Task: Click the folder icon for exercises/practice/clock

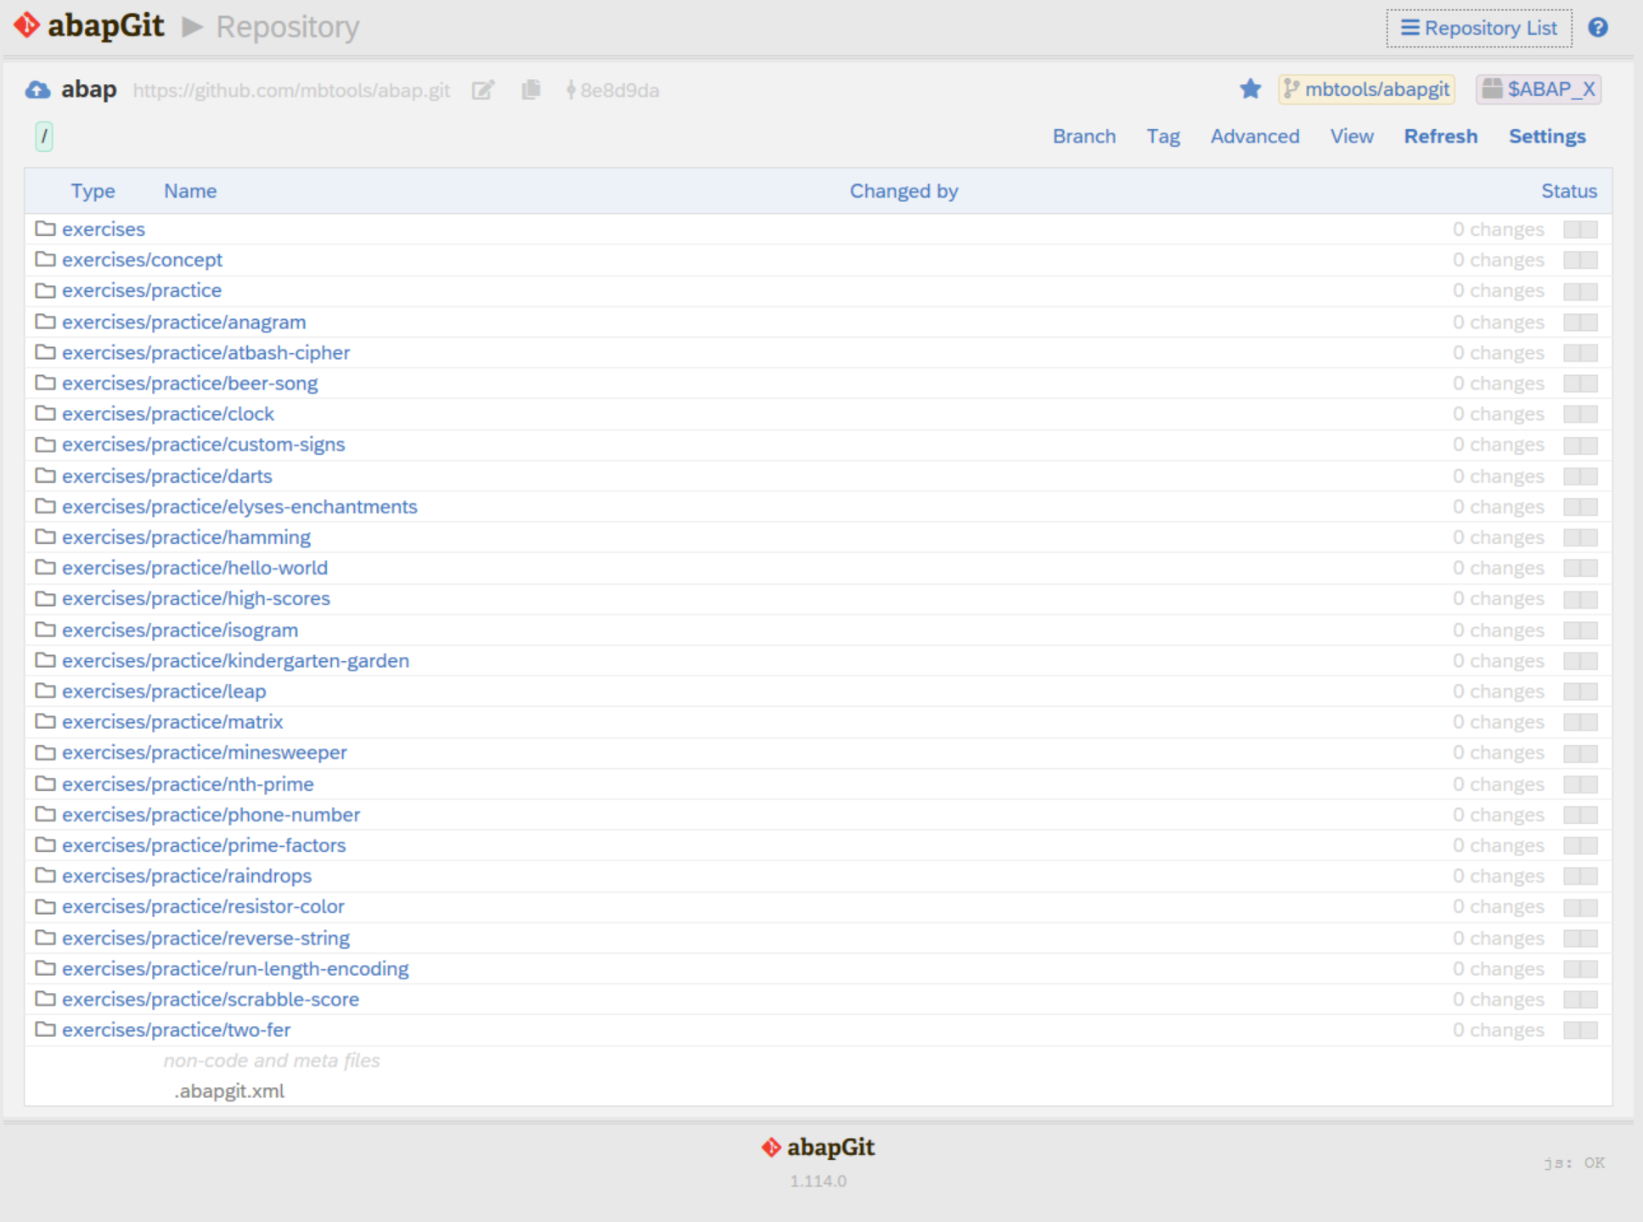Action: point(45,414)
